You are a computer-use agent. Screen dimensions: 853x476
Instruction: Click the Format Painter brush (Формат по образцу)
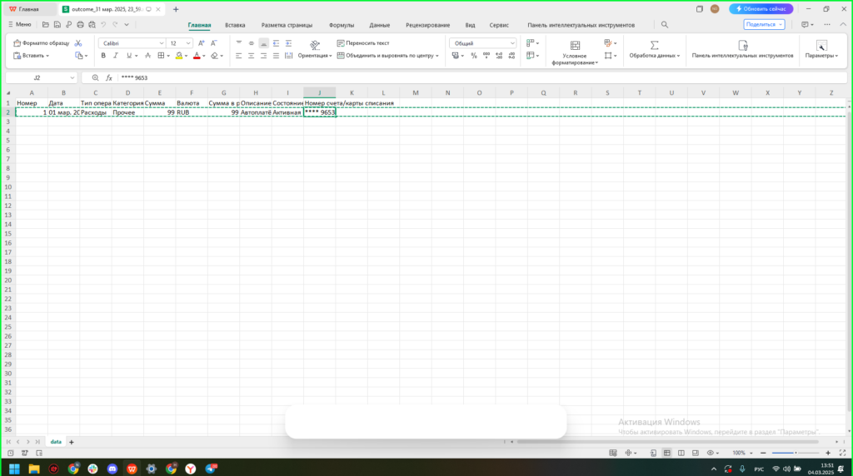click(42, 43)
